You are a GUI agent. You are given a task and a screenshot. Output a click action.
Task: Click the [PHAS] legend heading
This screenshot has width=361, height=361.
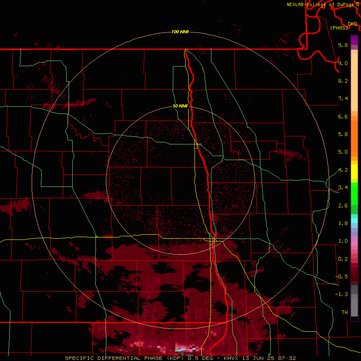tap(339, 28)
